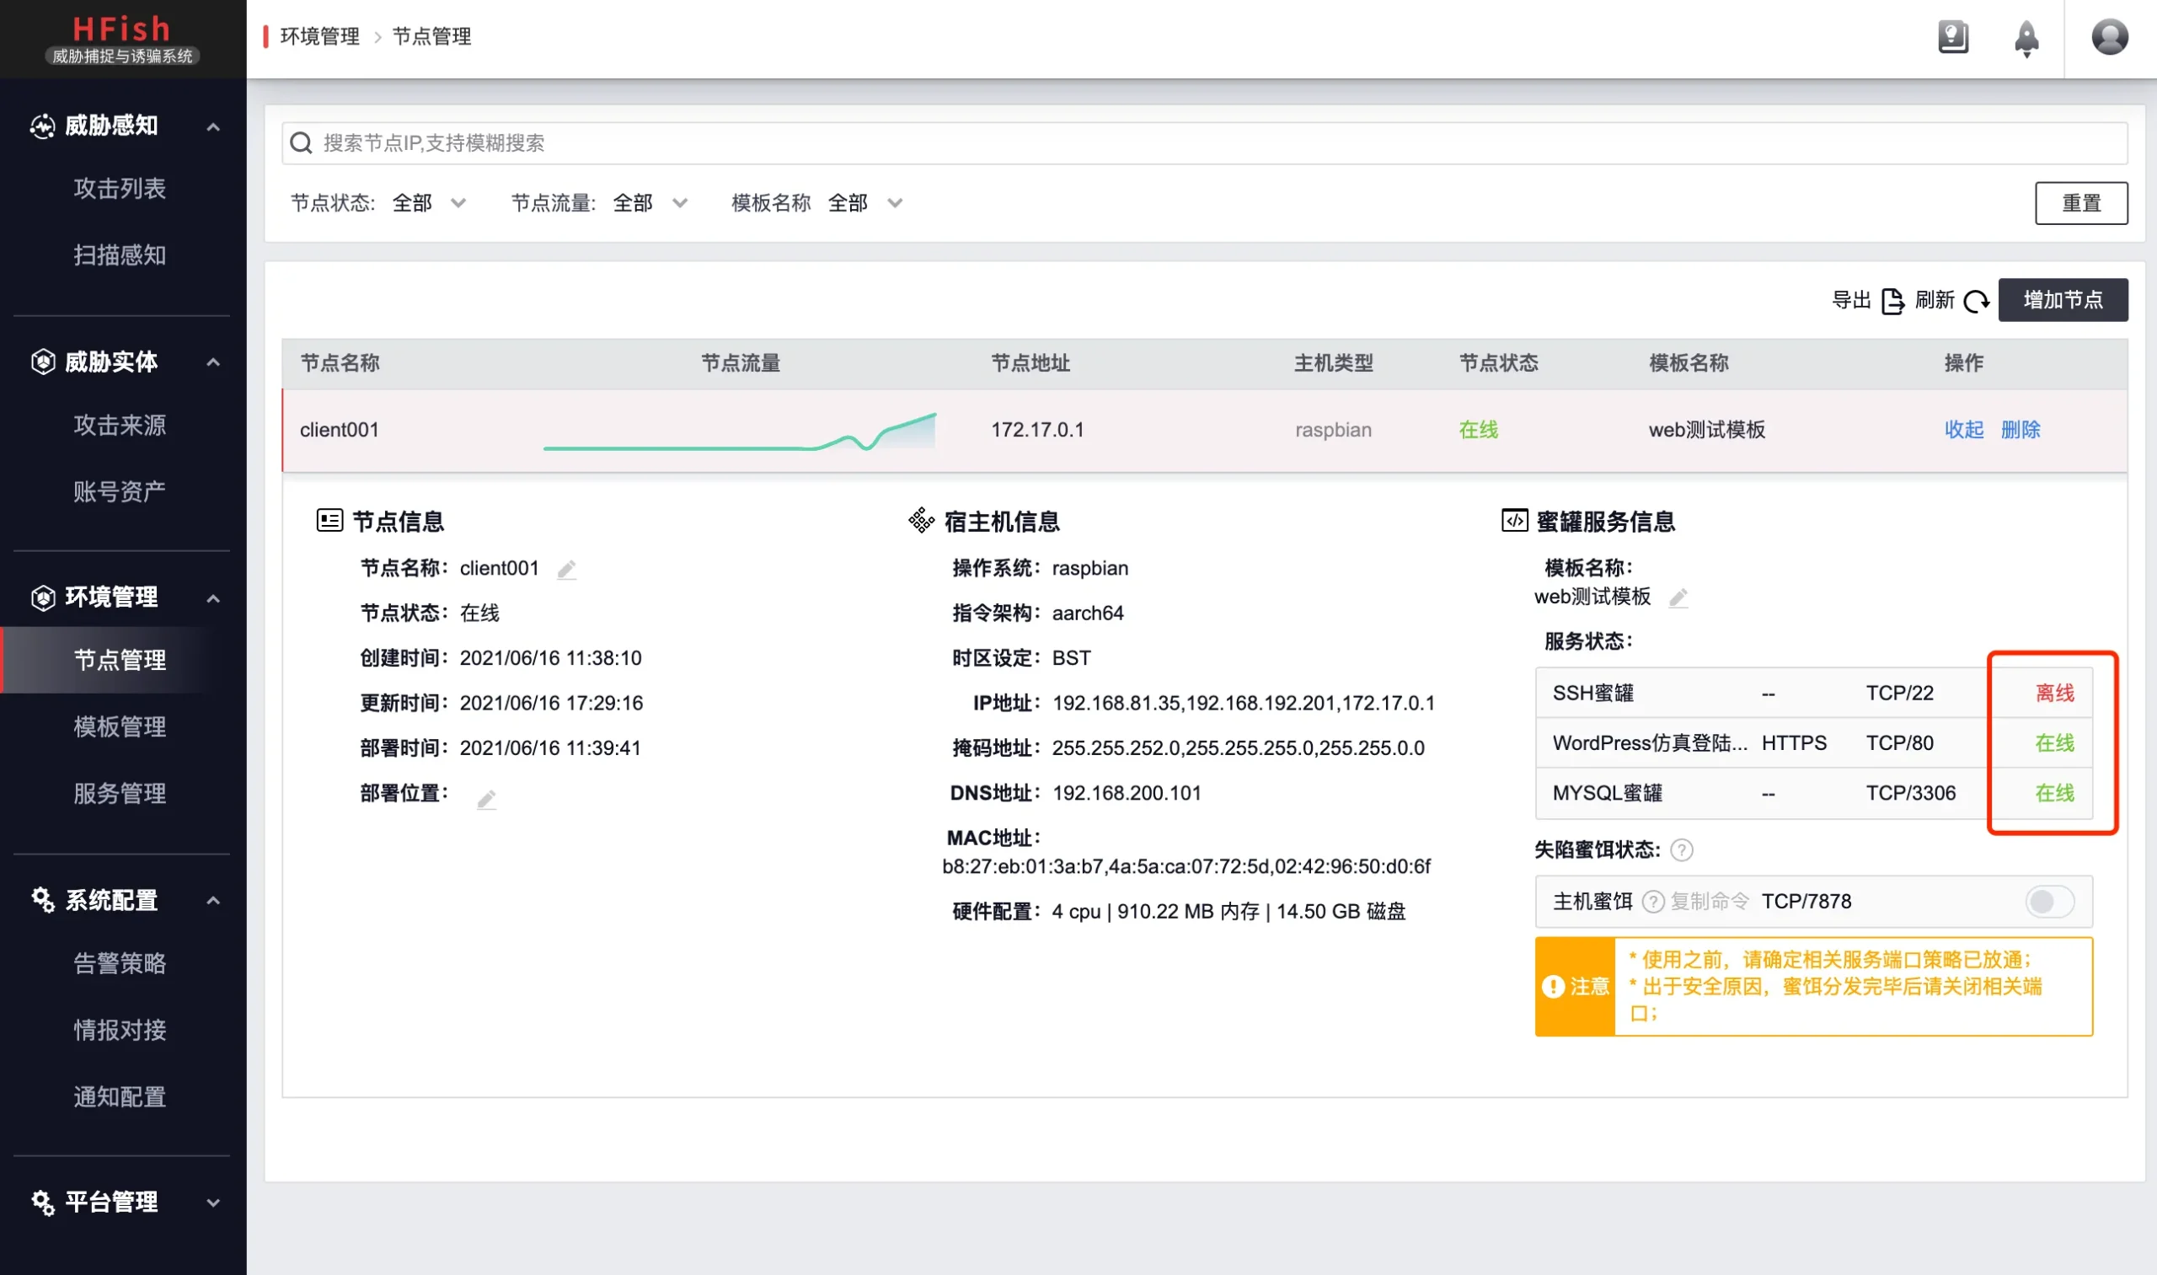Go to 模板管理 in the sidebar
The width and height of the screenshot is (2157, 1275).
pos(120,727)
